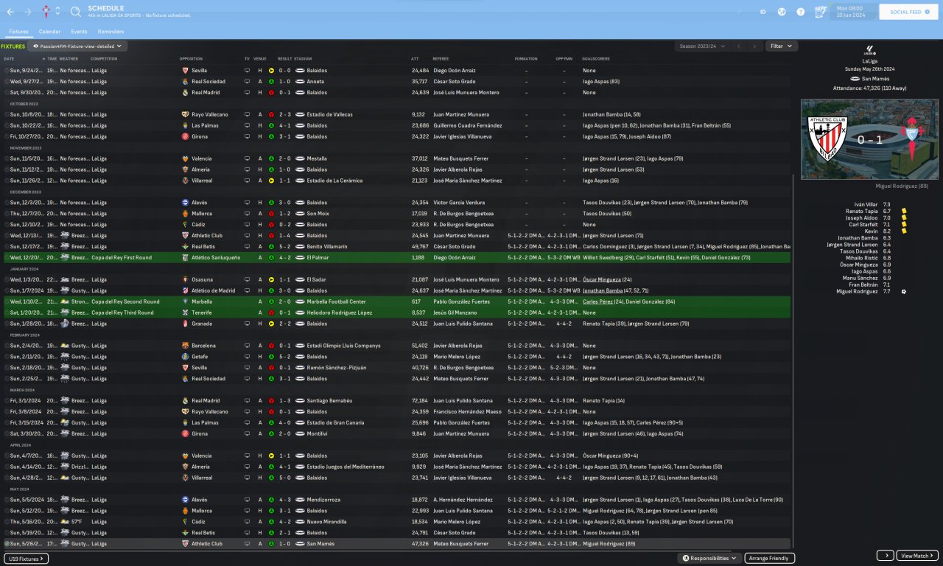943x566 pixels.
Task: Open Miguel Rodríguez 7.7 in match lineup
Action: click(858, 291)
